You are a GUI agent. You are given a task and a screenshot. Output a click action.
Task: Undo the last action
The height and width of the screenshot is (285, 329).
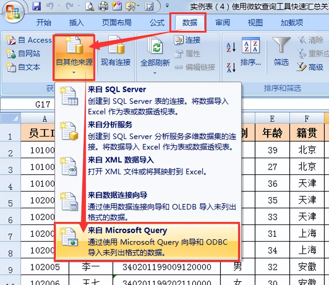point(49,6)
